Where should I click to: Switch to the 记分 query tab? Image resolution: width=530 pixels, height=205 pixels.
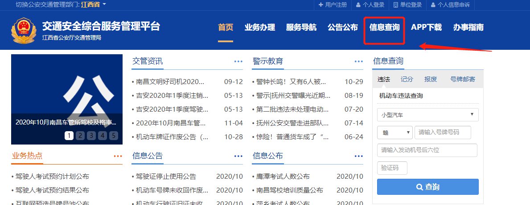(x=407, y=79)
